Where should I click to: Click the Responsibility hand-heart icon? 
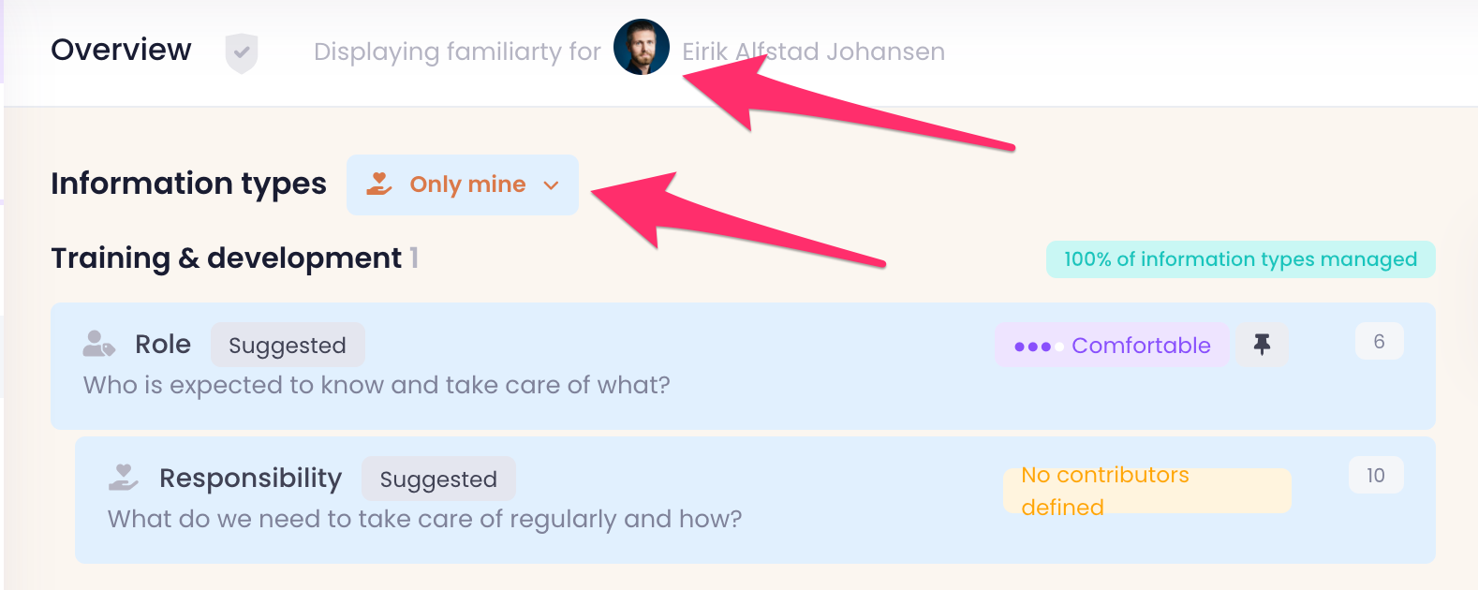tap(124, 478)
